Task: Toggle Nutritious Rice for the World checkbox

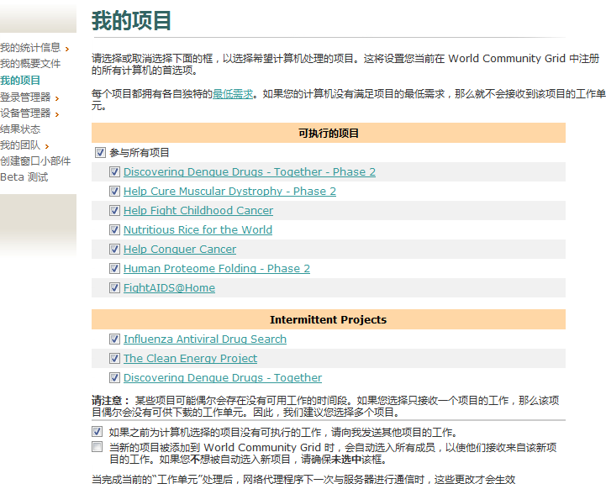Action: tap(114, 230)
